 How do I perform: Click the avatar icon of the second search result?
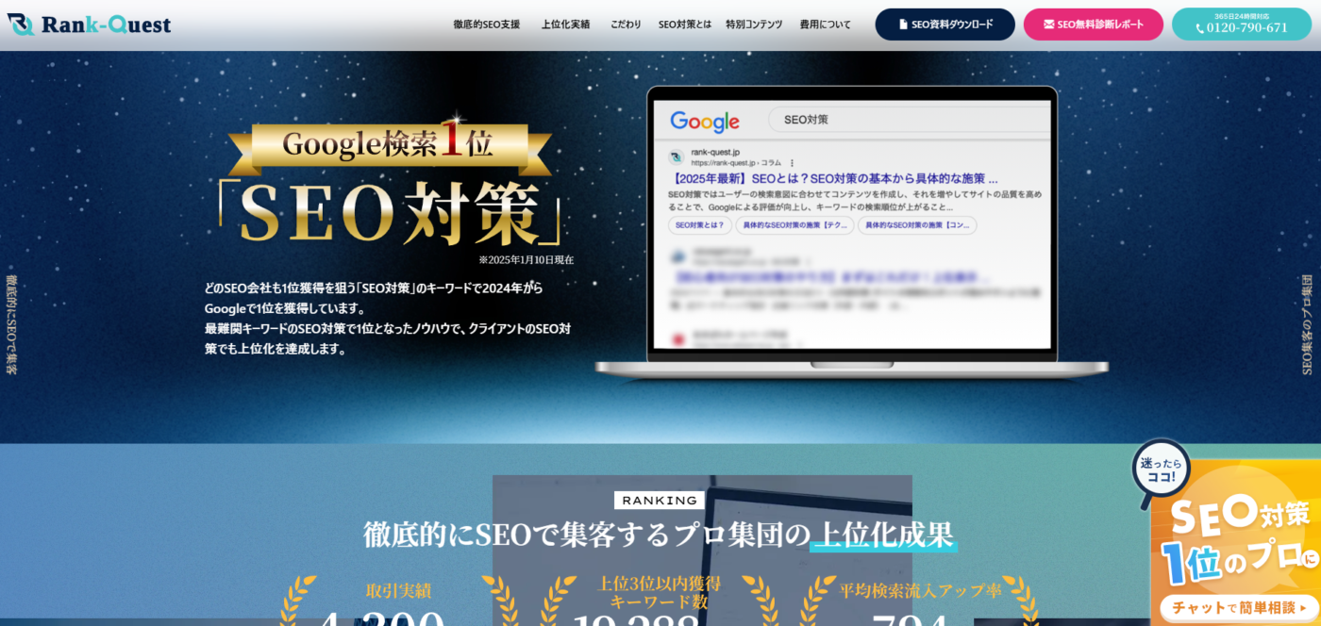[677, 255]
